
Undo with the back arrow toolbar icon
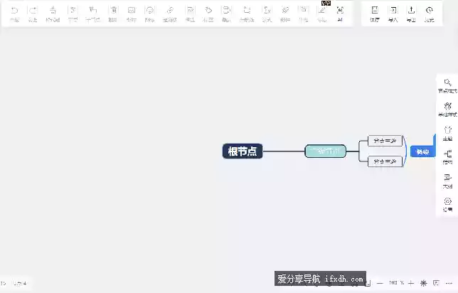click(14, 14)
